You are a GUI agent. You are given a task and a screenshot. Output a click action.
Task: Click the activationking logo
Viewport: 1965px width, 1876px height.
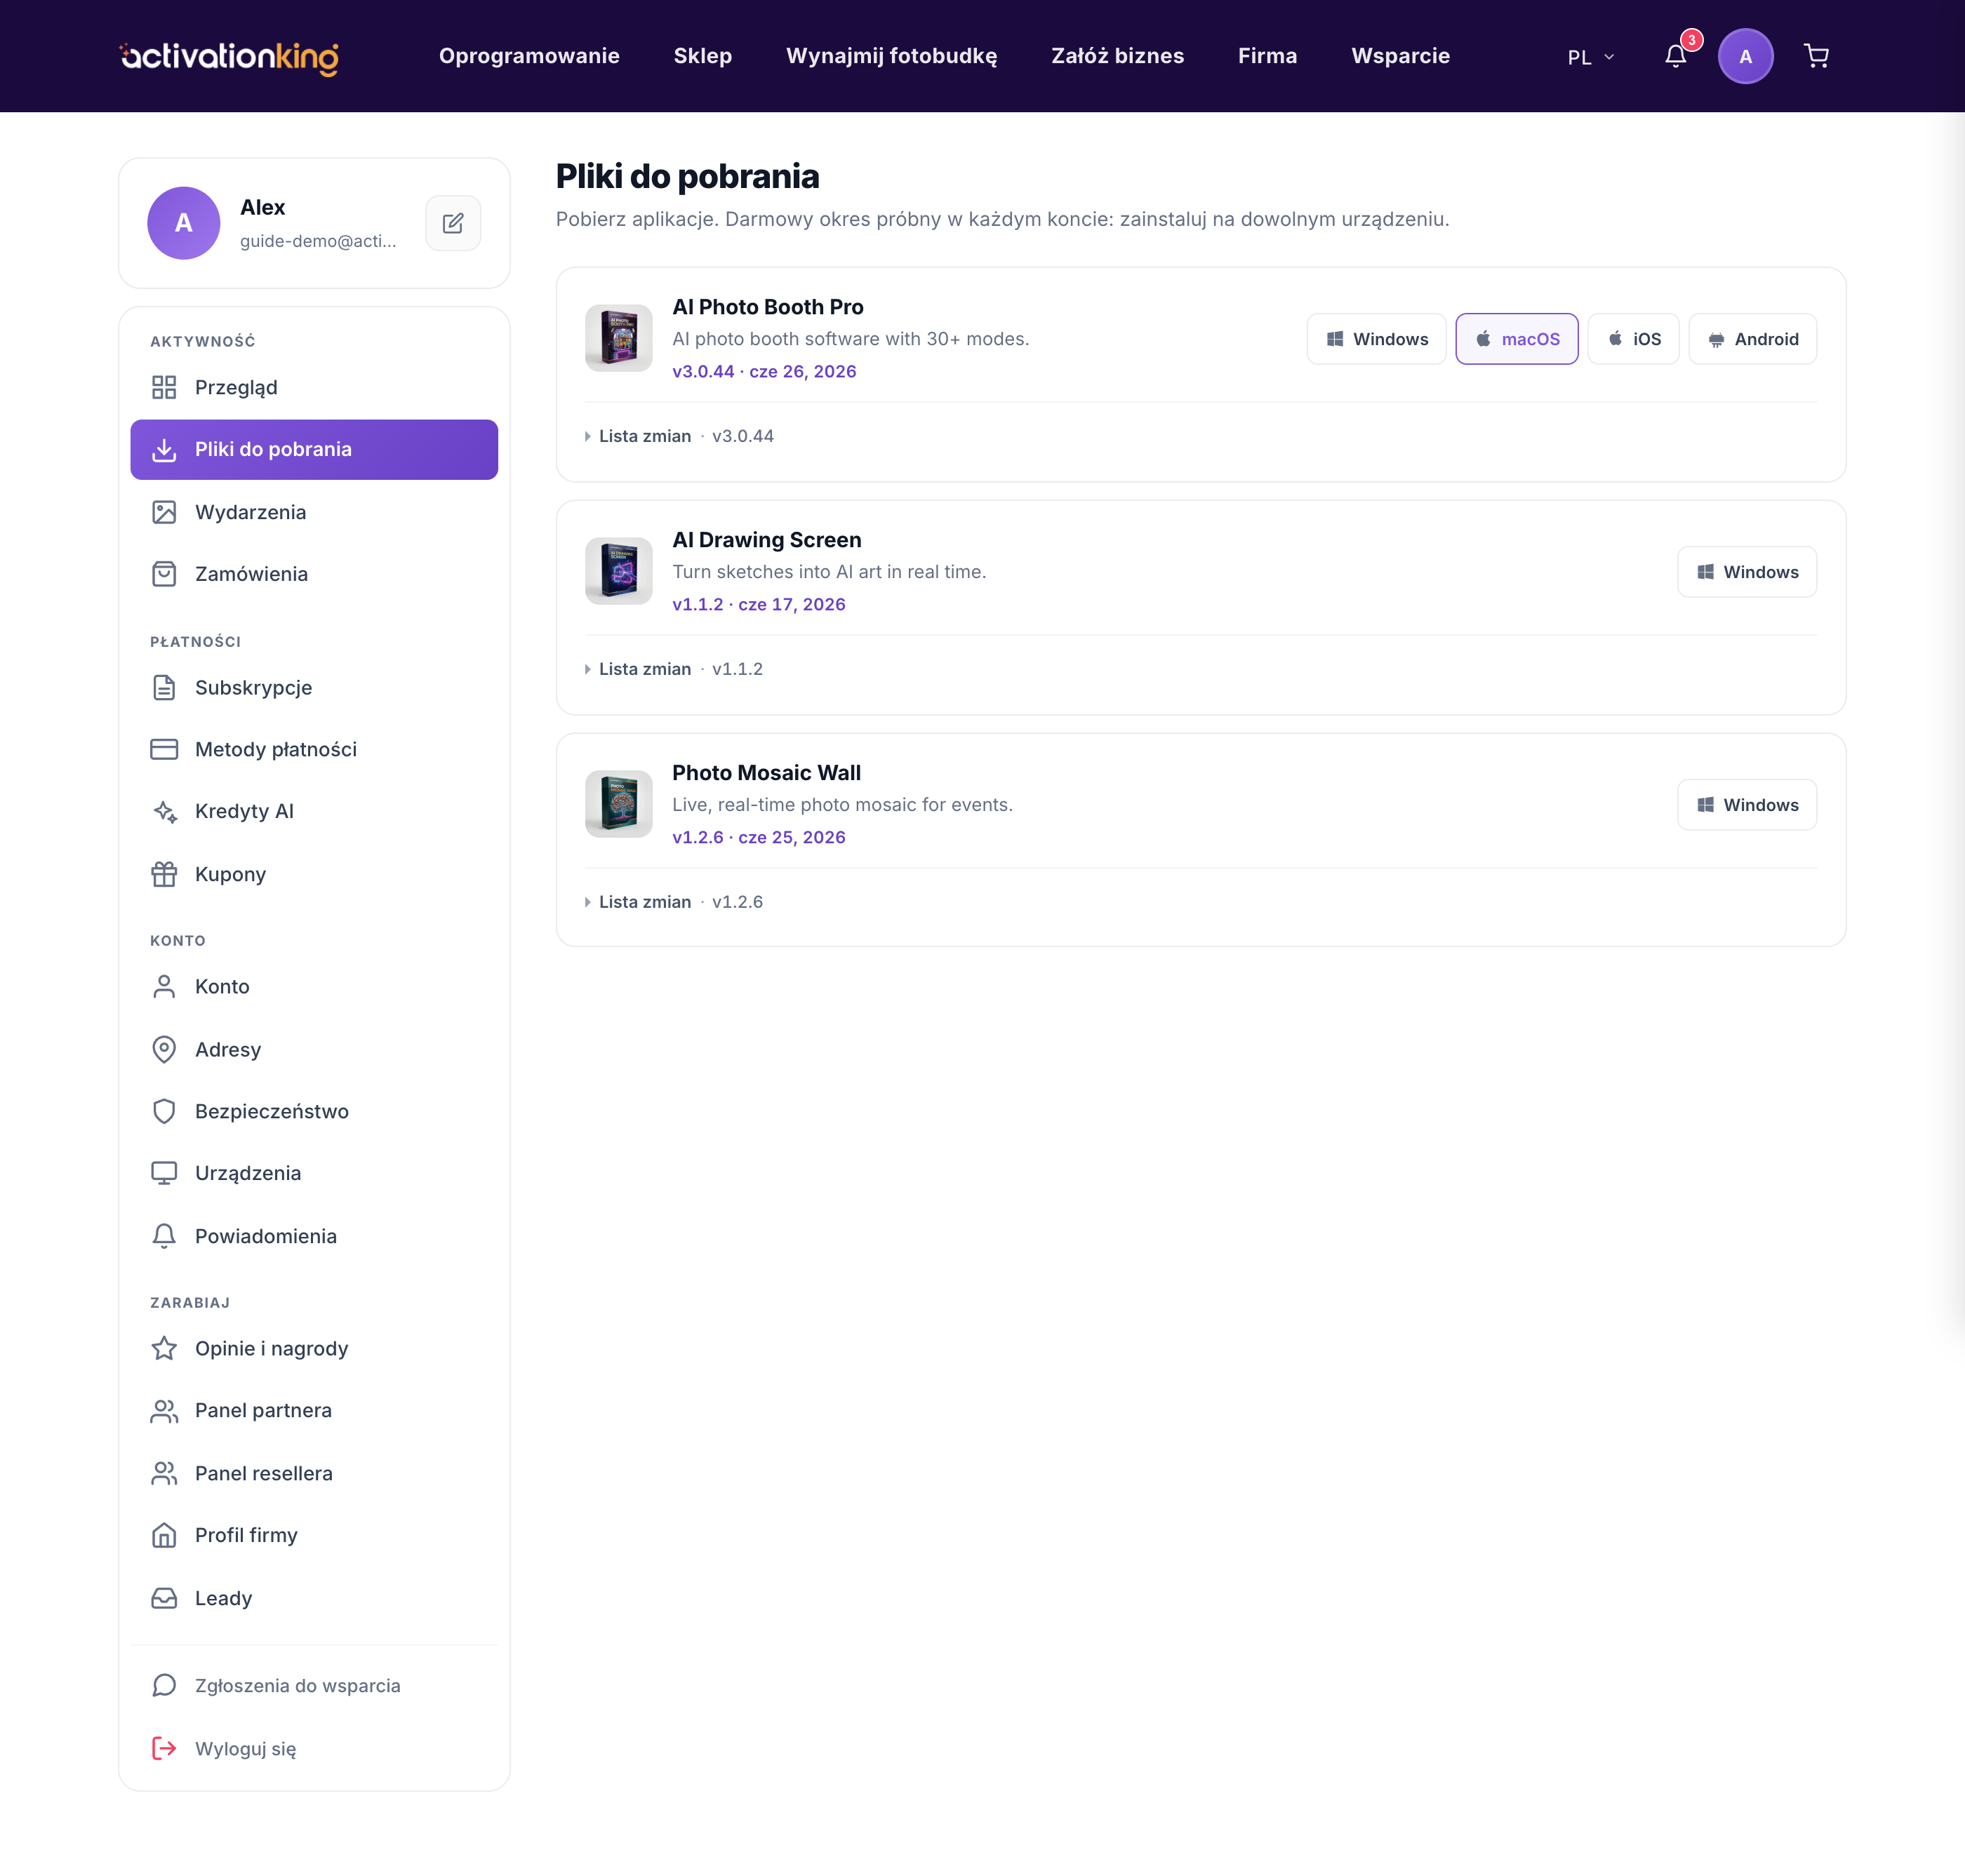click(229, 57)
